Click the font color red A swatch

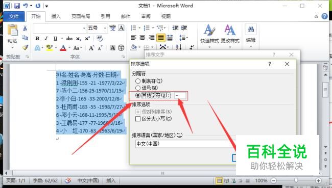pos(63,48)
